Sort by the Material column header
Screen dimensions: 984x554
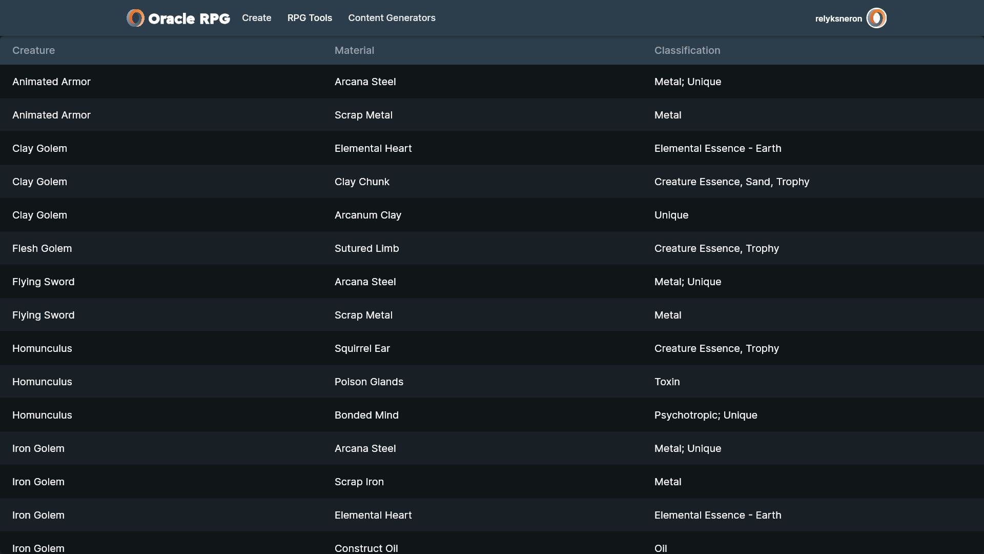point(354,50)
